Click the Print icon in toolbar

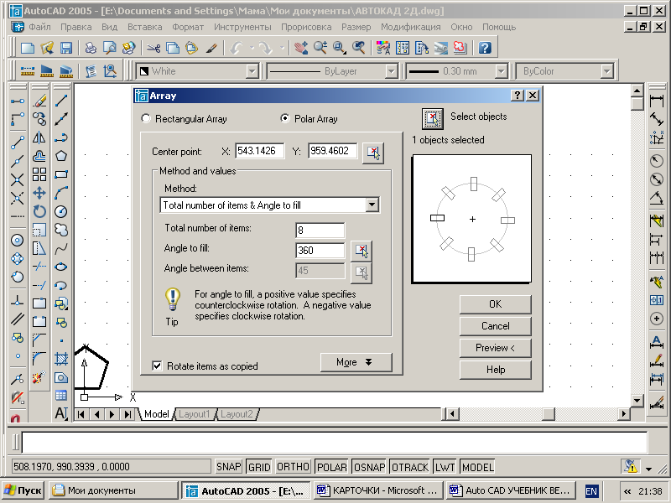click(91, 48)
